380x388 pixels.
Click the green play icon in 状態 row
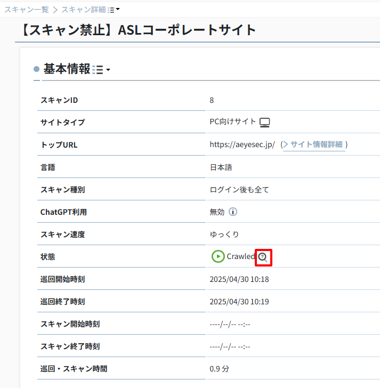coord(217,256)
